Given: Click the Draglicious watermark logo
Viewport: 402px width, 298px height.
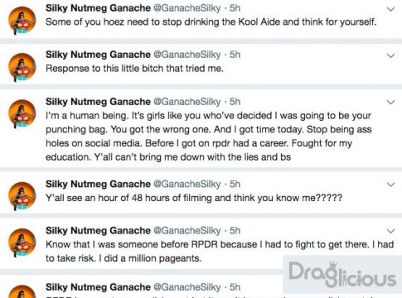Looking at the screenshot, I should pos(342,274).
